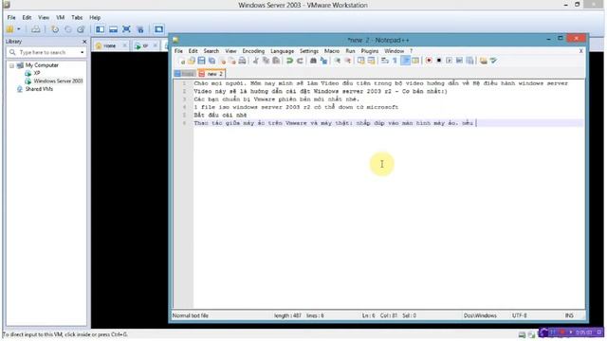Click the Take snapshot icon in VMware
607x341 pixels.
55,29
